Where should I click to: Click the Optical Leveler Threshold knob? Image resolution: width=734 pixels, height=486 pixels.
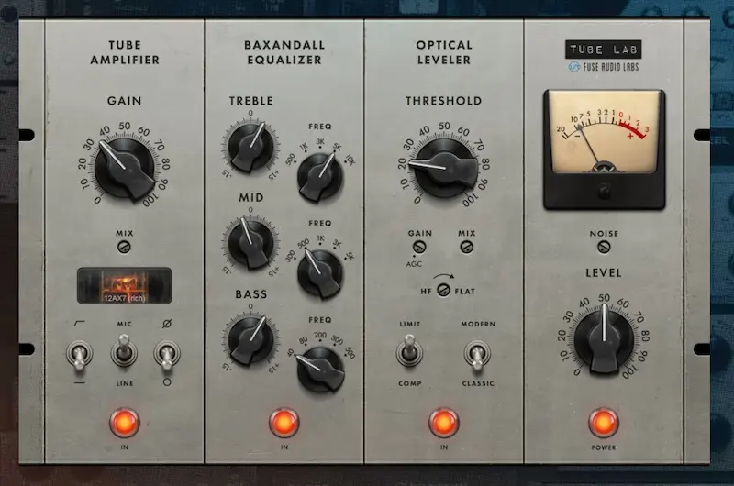tap(444, 168)
